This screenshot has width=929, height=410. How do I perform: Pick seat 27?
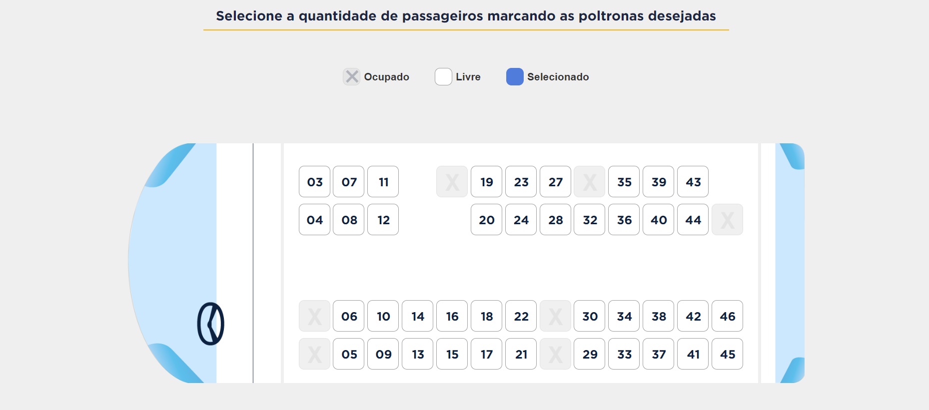(x=555, y=182)
